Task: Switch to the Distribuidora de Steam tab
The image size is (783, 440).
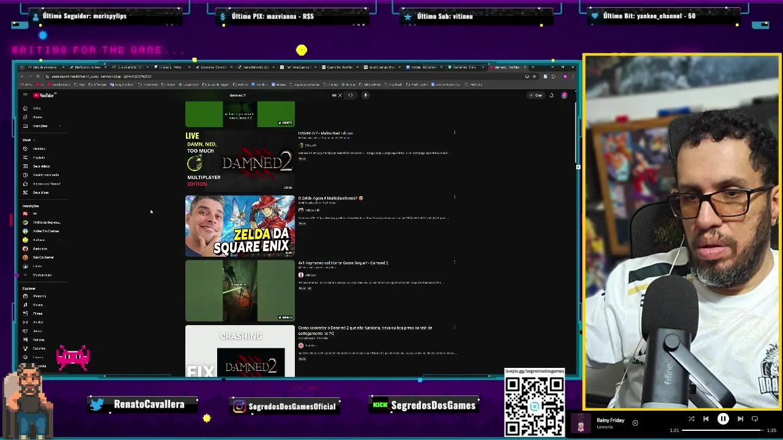Action: click(x=87, y=67)
